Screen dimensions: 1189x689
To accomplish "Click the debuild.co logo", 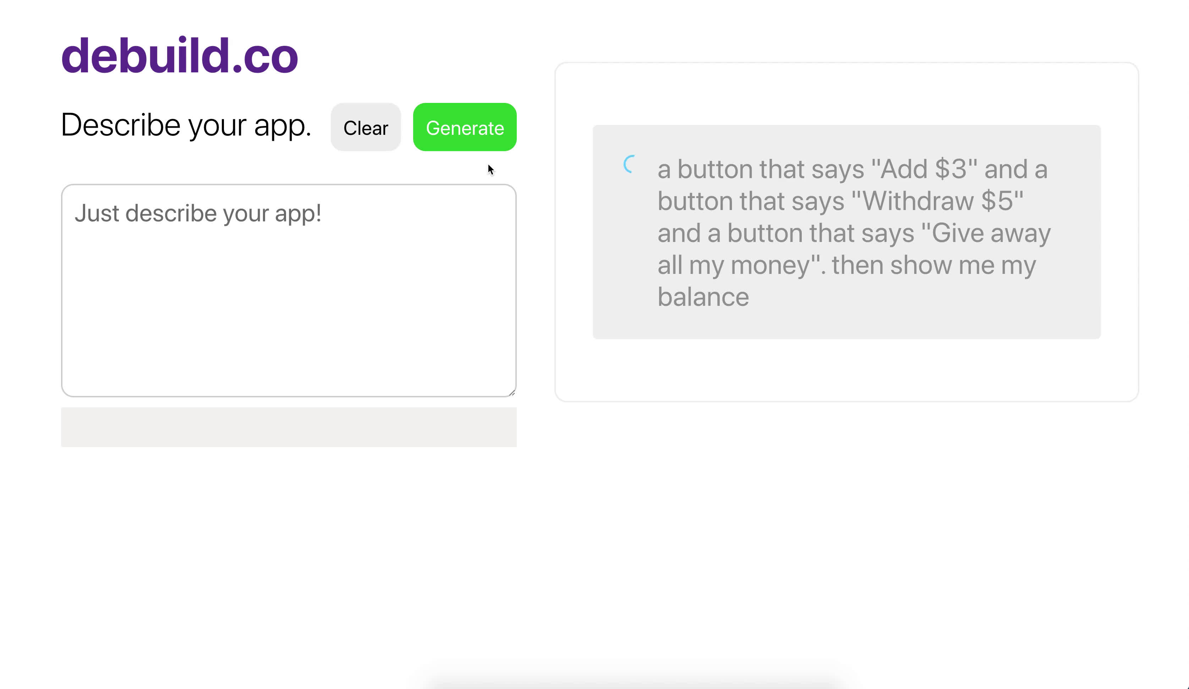I will click(179, 56).
